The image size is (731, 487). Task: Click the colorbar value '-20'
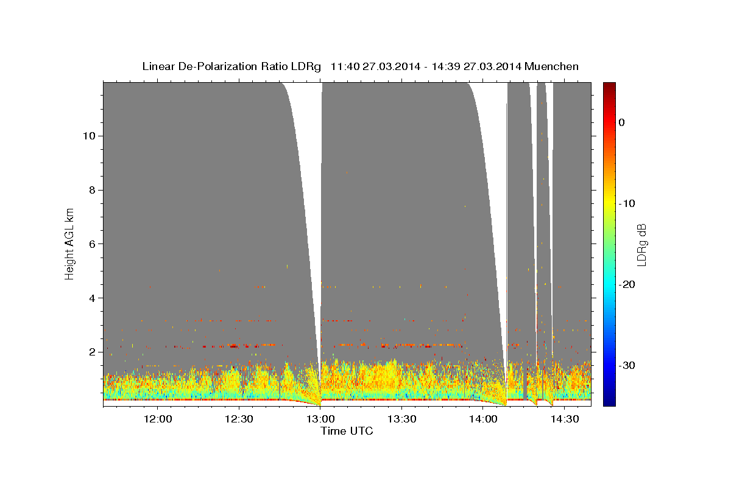pyautogui.click(x=628, y=284)
